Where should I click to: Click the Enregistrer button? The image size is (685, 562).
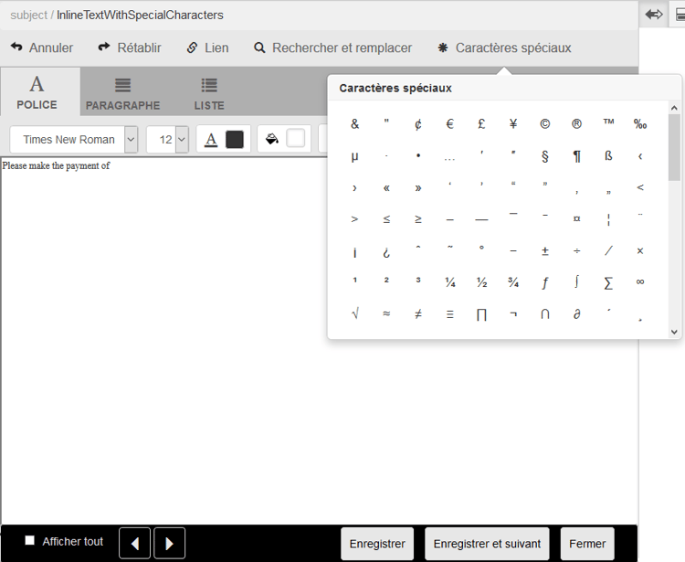pyautogui.click(x=377, y=544)
